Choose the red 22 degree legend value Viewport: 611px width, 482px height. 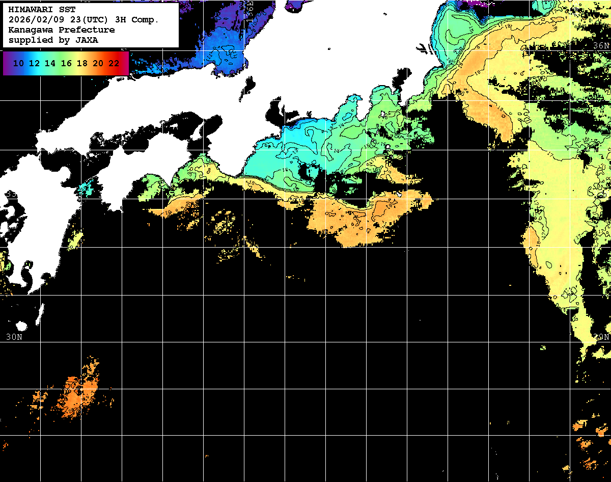coord(114,64)
